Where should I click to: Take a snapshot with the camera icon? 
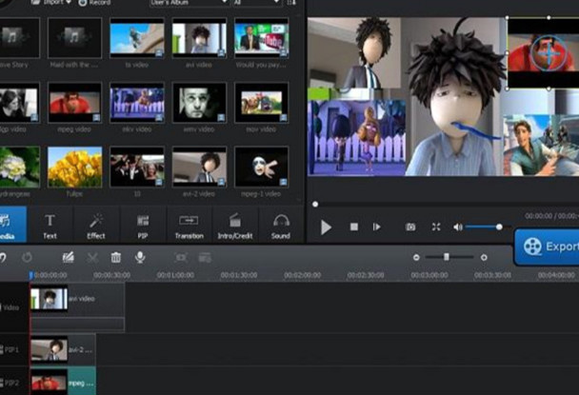[x=410, y=227]
